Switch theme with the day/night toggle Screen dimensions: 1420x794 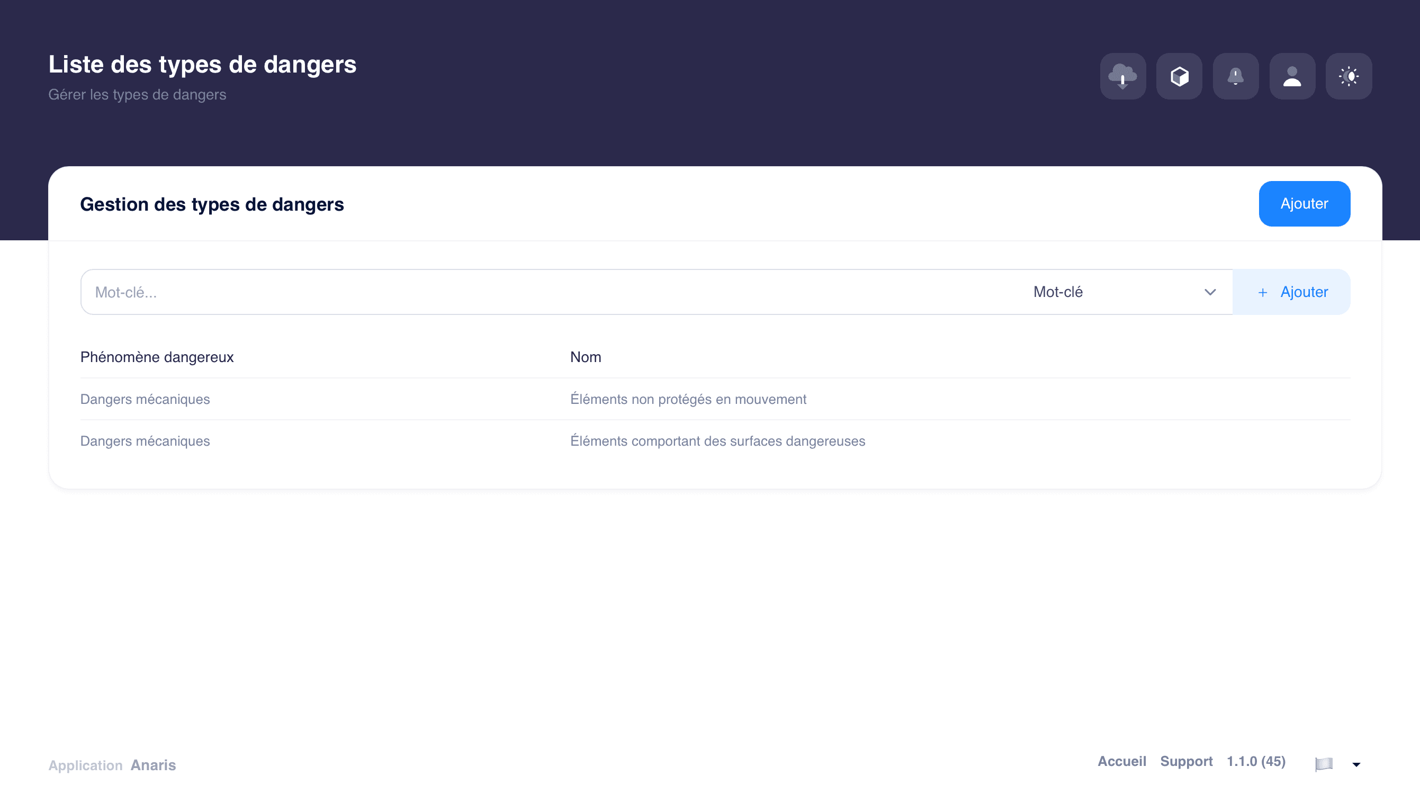click(1349, 76)
